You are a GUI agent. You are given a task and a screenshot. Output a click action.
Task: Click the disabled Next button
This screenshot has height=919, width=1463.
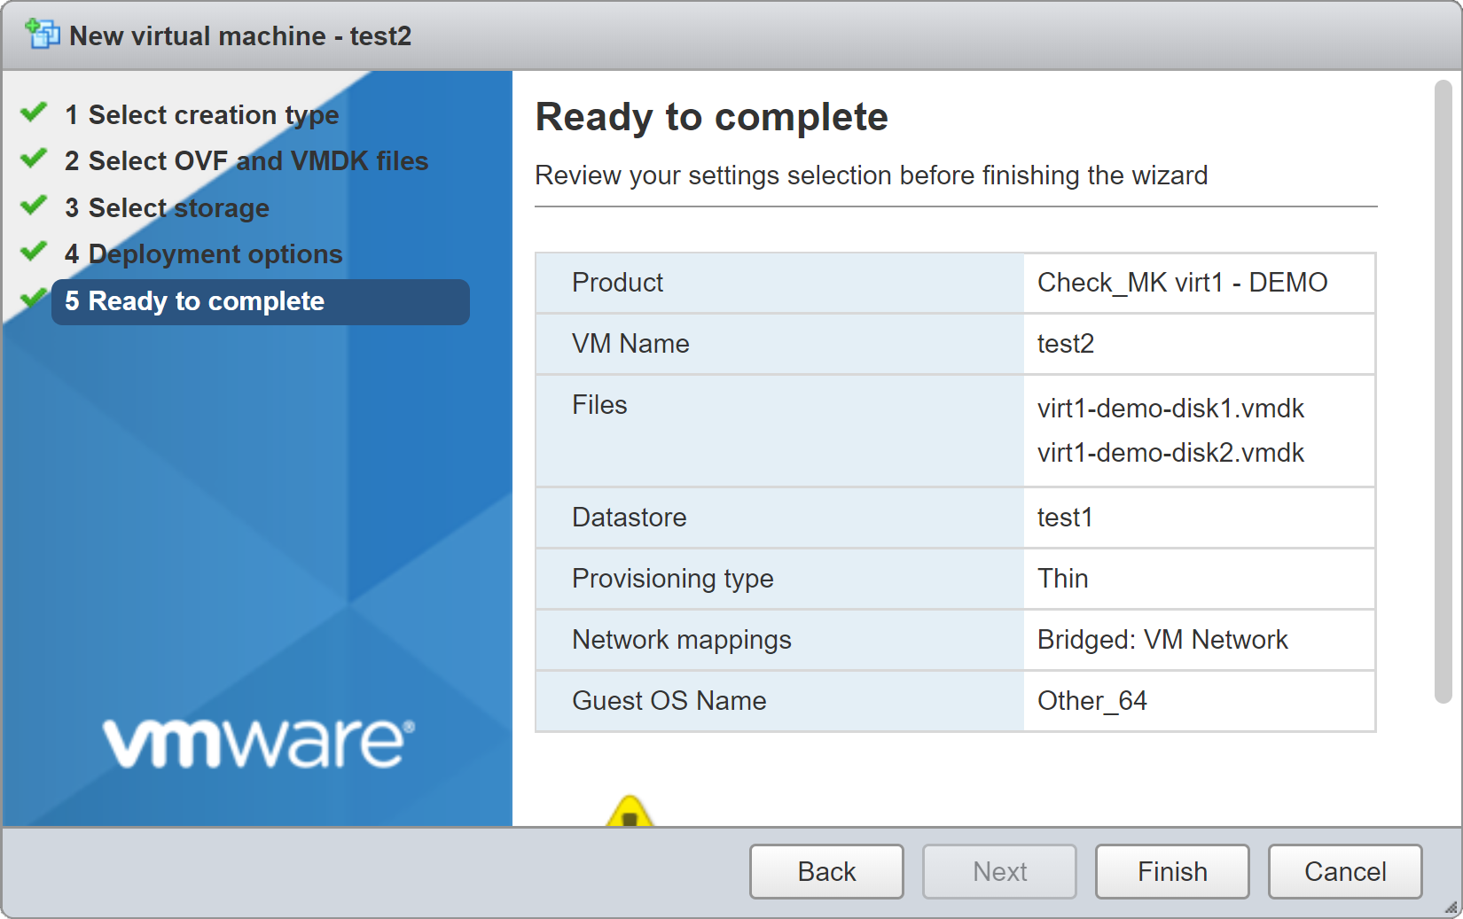click(x=999, y=871)
